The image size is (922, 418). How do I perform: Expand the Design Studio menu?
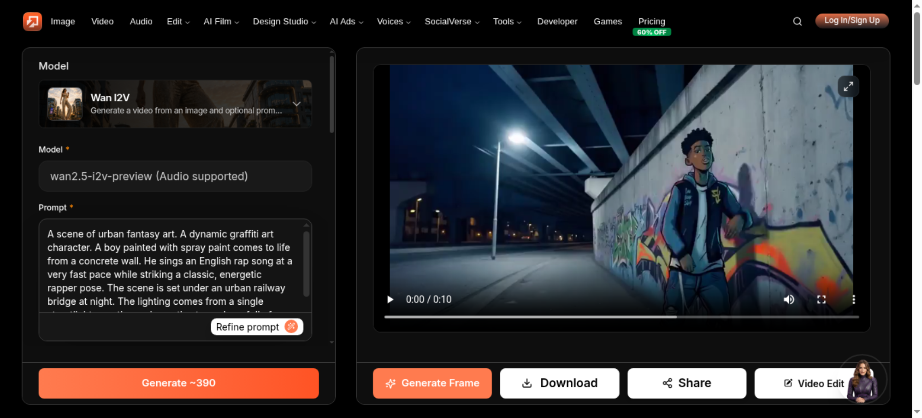click(x=284, y=22)
